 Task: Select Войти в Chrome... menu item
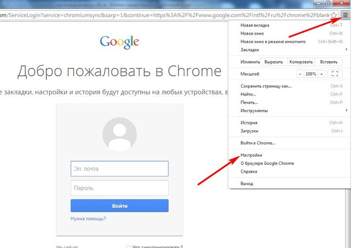click(289, 143)
